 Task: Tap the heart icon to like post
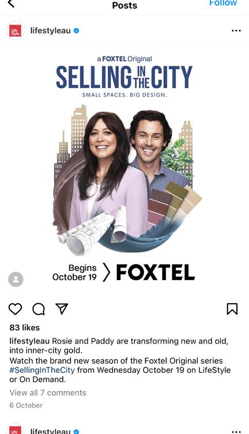pyautogui.click(x=15, y=309)
